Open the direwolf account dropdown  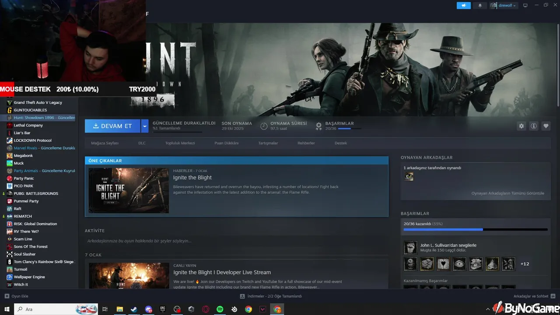click(x=504, y=5)
